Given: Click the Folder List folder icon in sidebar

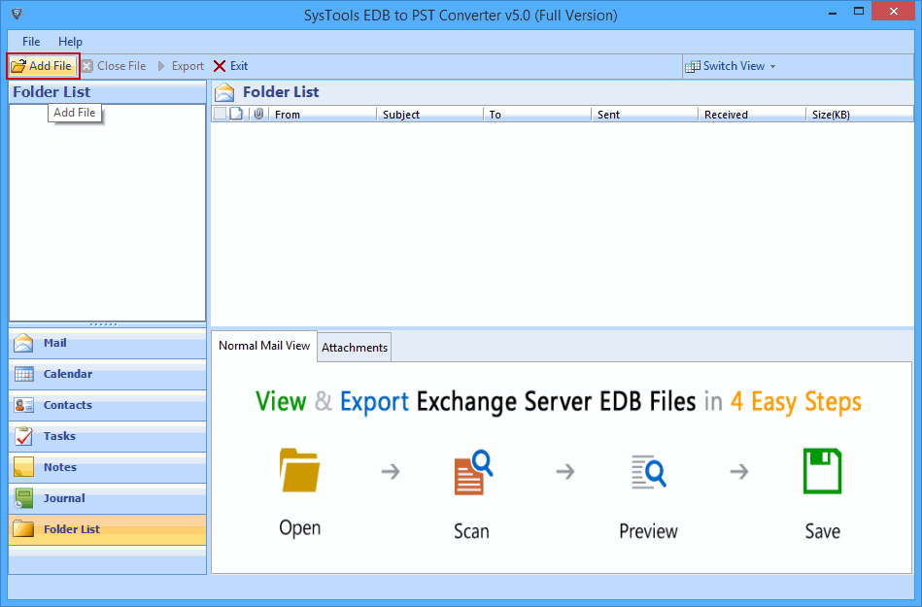Looking at the screenshot, I should [x=23, y=529].
